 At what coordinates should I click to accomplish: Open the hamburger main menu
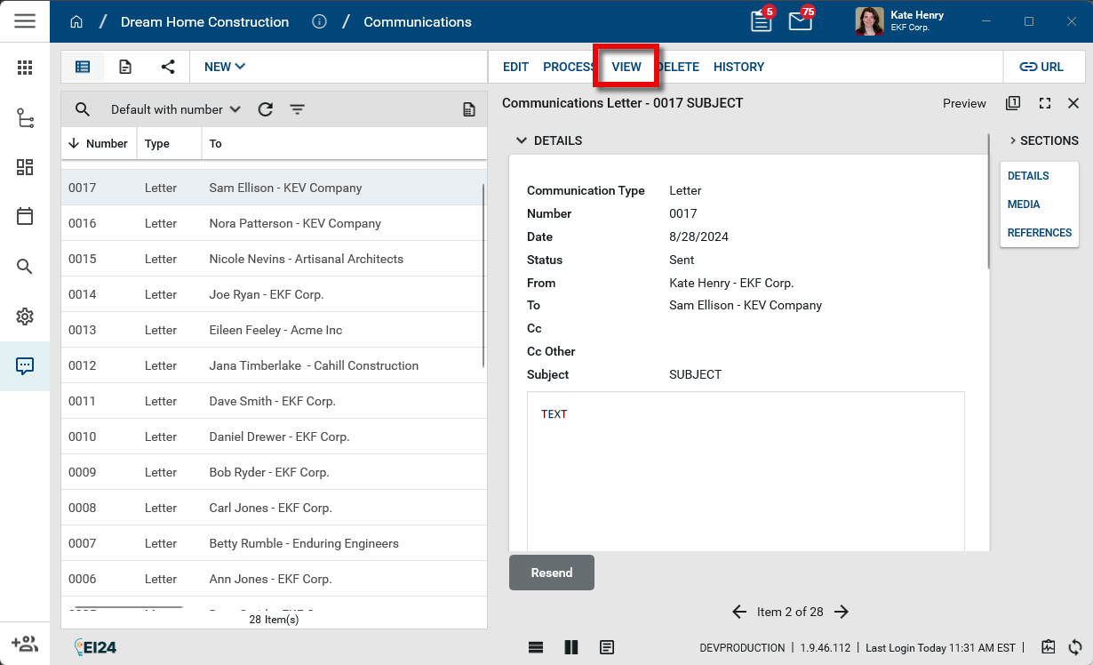pyautogui.click(x=25, y=21)
